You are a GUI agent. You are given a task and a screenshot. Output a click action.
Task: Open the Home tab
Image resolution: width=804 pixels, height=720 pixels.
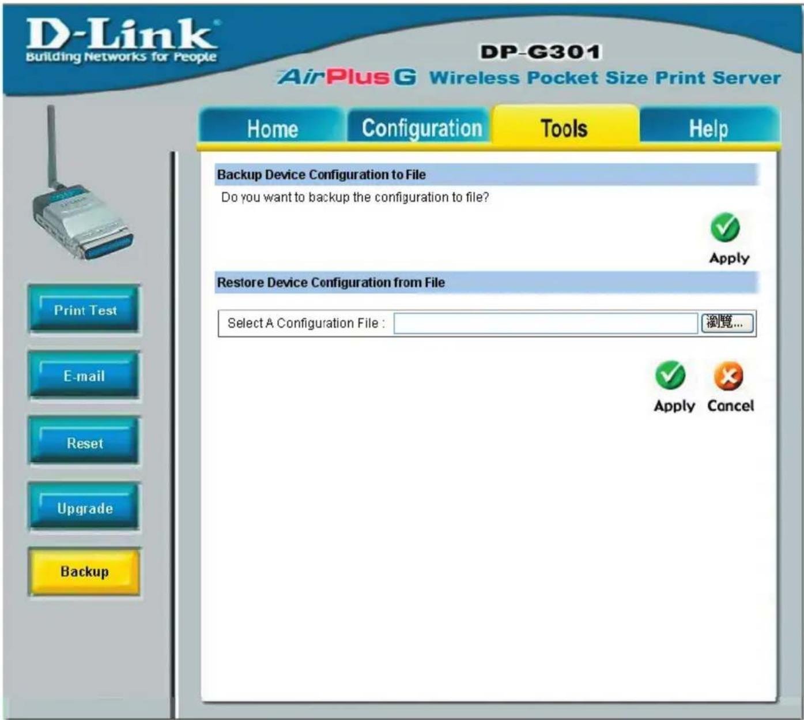coord(272,128)
